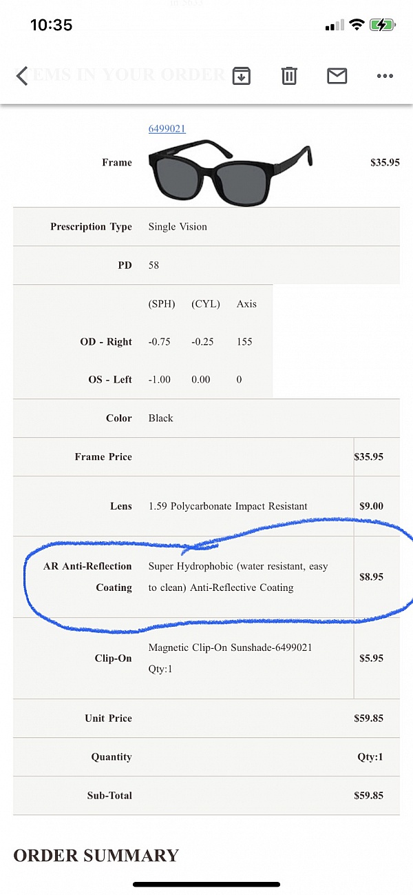Viewport: 413px width, 895px height.
Task: Tap the cellular signal bars
Action: (332, 25)
